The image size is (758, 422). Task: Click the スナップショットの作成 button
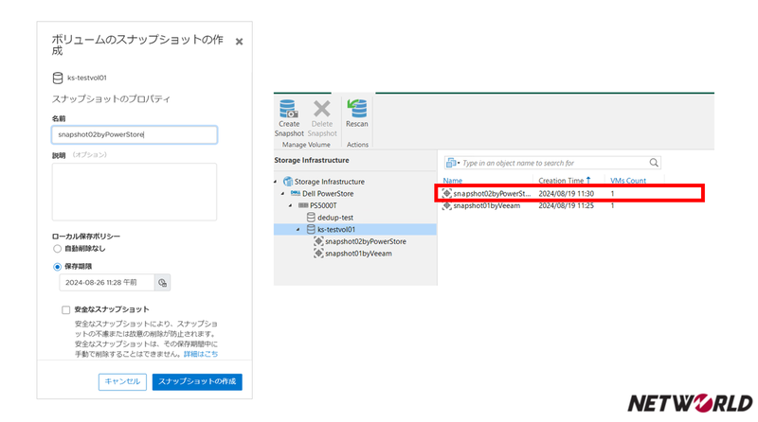(197, 381)
